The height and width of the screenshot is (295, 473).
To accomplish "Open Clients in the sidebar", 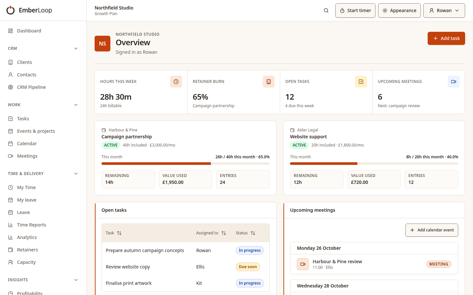I will click(x=43, y=62).
